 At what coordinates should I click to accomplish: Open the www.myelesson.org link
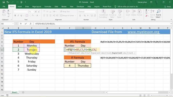144,32
